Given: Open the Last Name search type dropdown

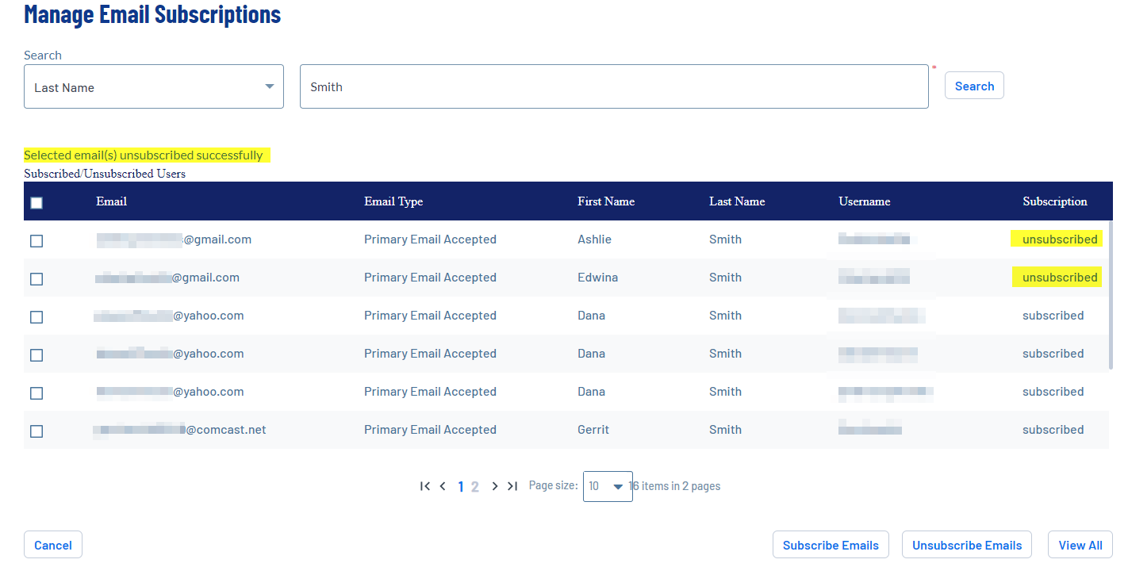Looking at the screenshot, I should [153, 86].
